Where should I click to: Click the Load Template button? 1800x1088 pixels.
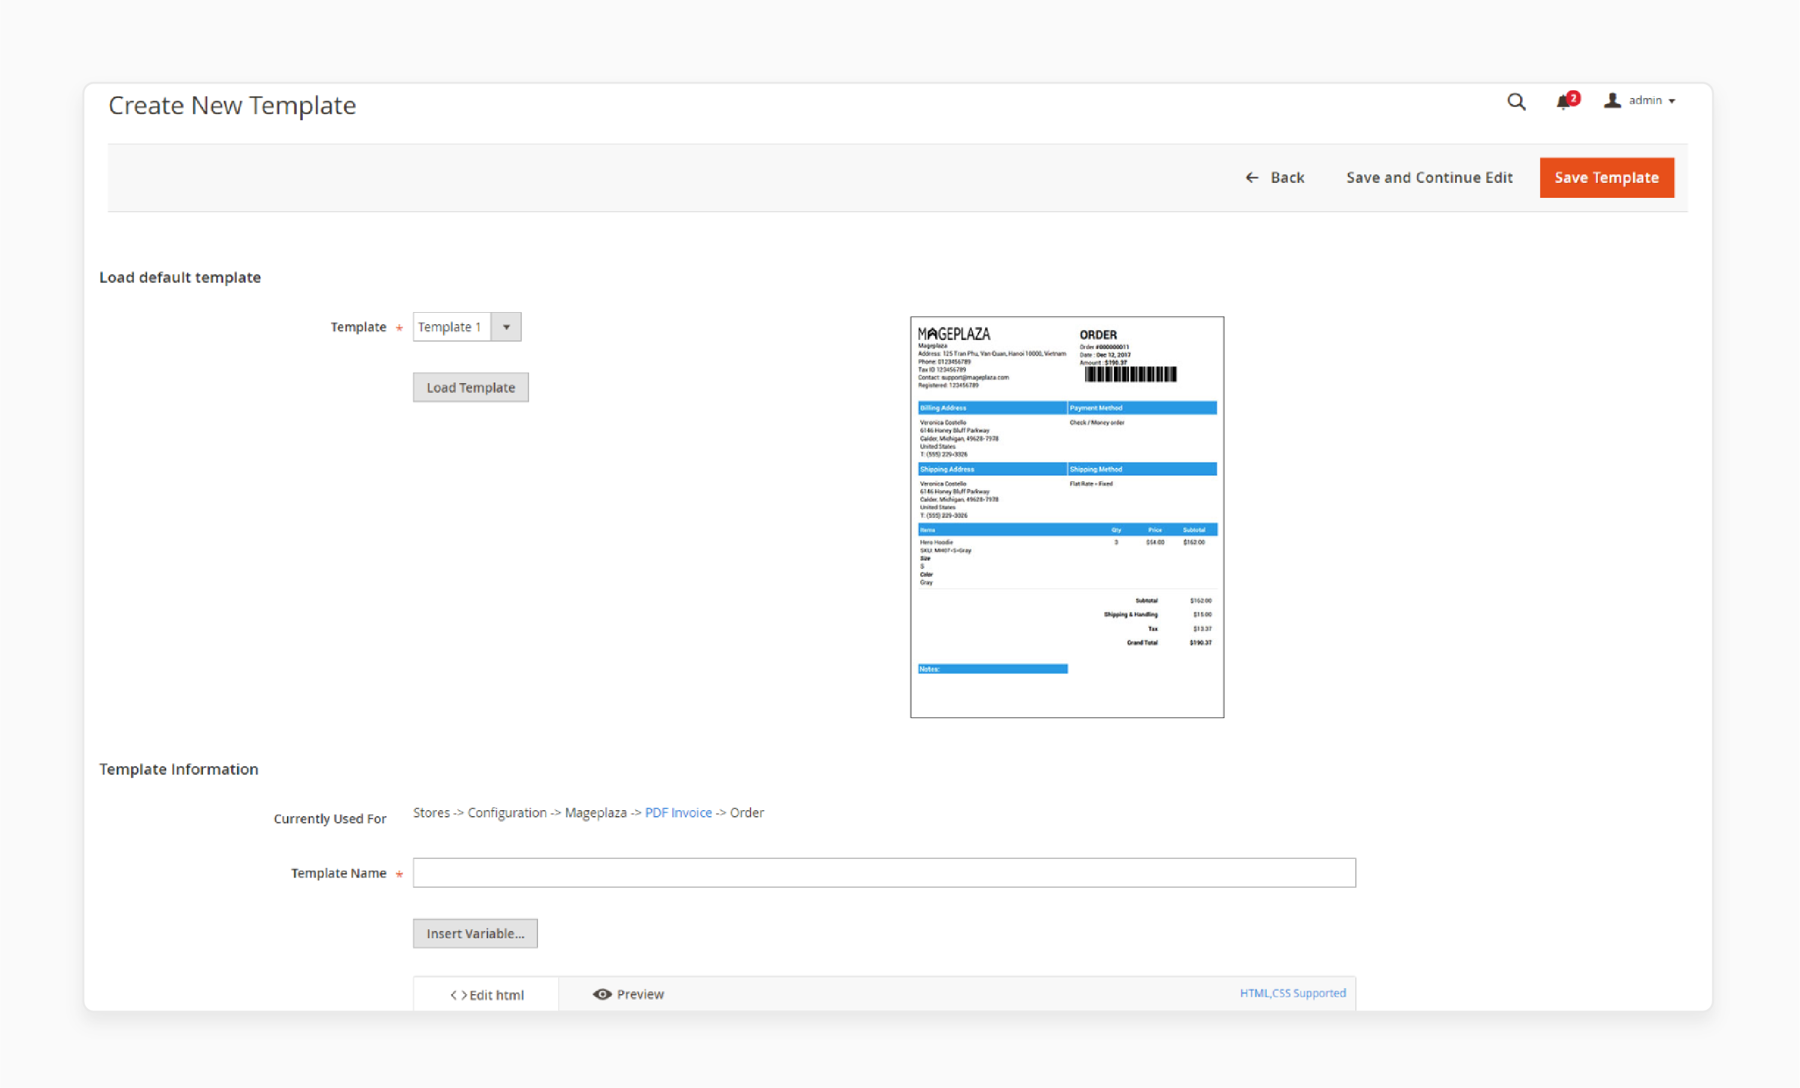coord(471,387)
